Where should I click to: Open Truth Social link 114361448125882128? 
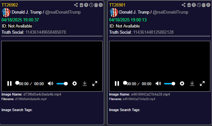[153, 32]
